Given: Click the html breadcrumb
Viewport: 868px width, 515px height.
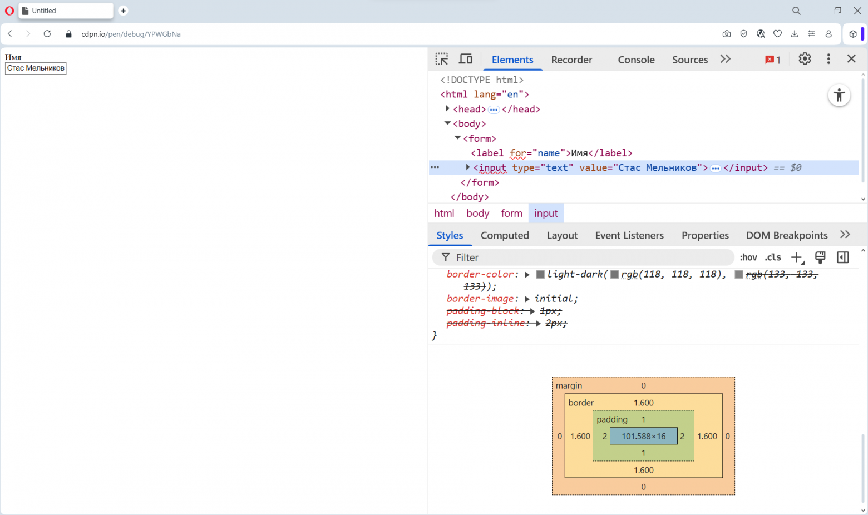Looking at the screenshot, I should click(444, 213).
